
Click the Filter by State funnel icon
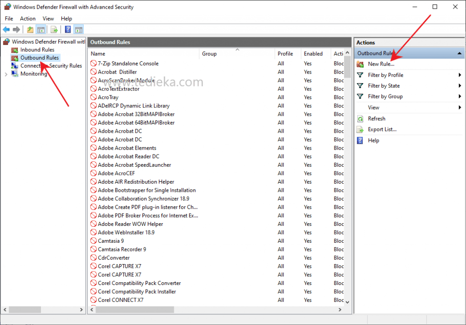360,85
